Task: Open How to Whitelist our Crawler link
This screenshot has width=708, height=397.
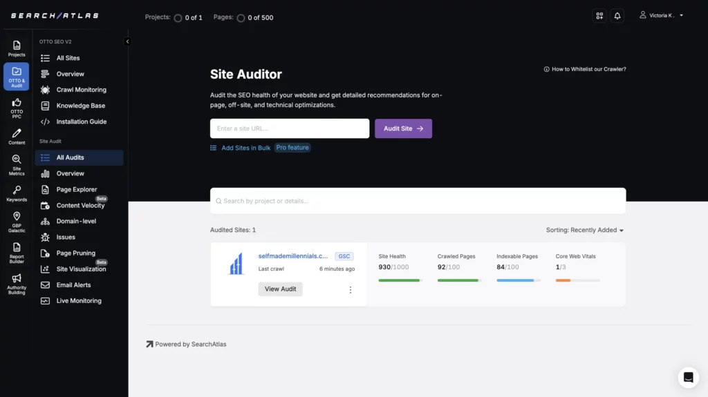Action: tap(585, 69)
